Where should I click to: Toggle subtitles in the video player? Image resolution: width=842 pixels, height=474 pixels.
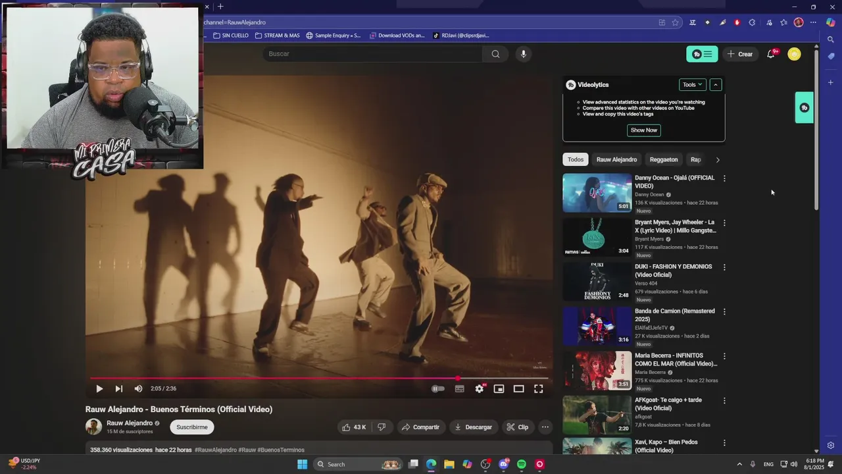pyautogui.click(x=459, y=389)
